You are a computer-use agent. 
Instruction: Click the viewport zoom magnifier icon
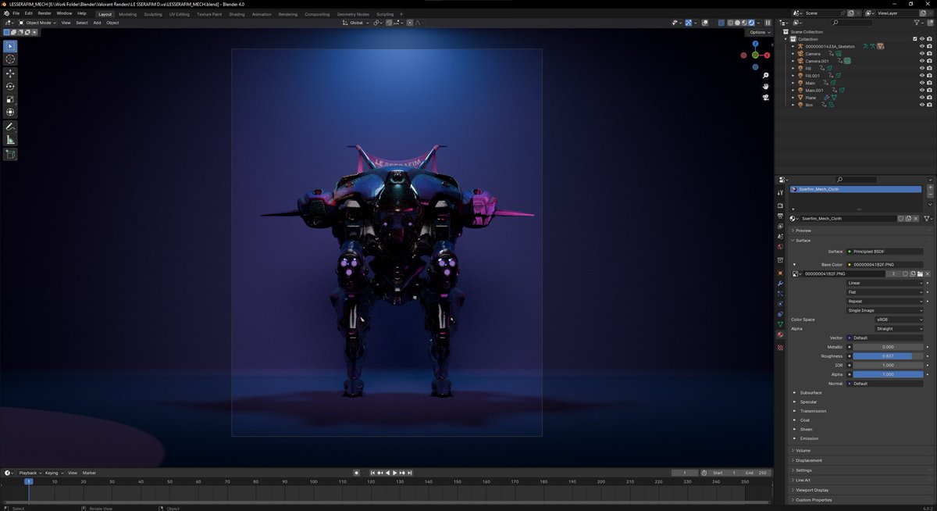pyautogui.click(x=767, y=77)
